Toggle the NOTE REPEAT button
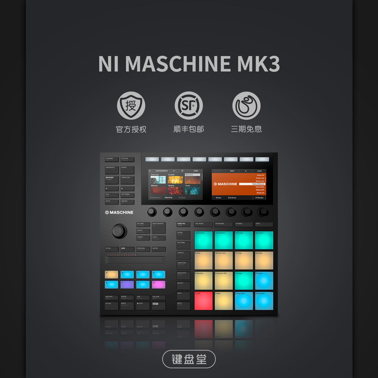The image size is (378, 378). [x=159, y=228]
